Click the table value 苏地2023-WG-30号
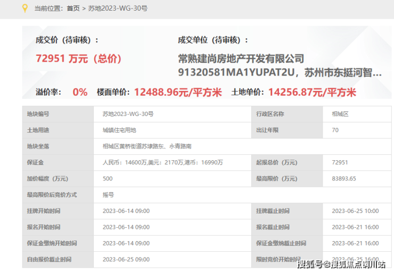The width and height of the screenshot is (394, 273). point(128,114)
